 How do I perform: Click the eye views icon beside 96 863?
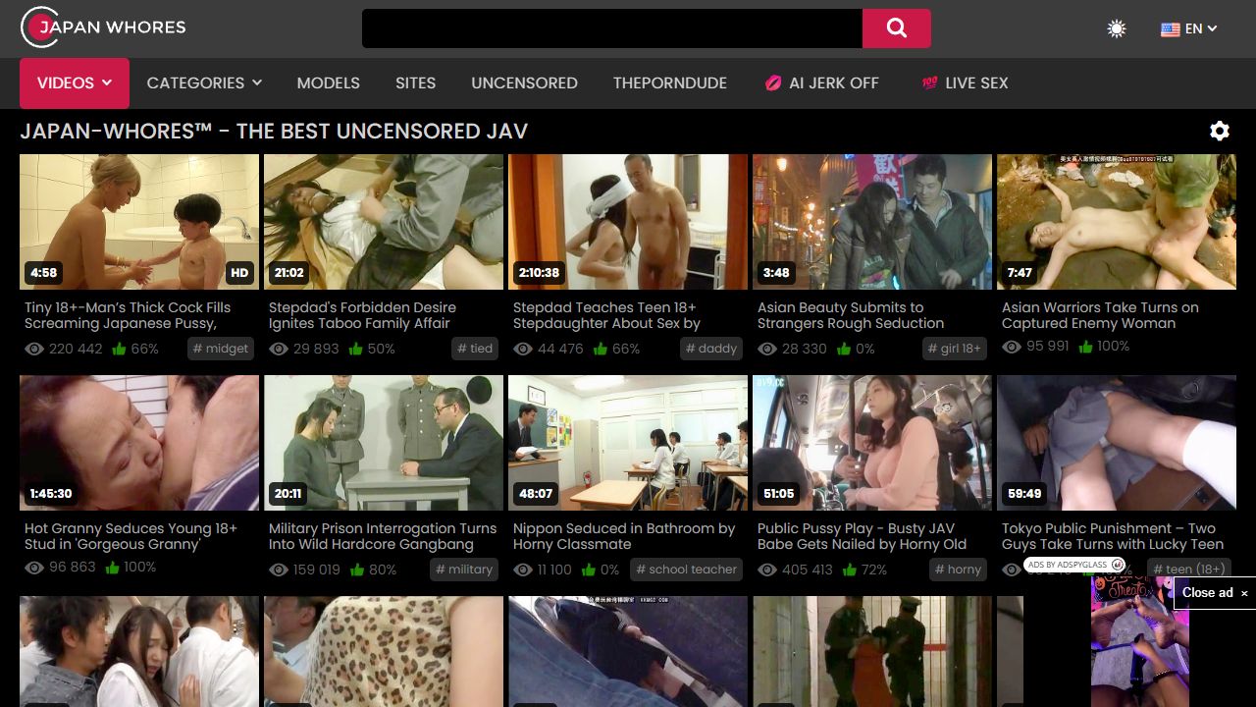point(33,568)
